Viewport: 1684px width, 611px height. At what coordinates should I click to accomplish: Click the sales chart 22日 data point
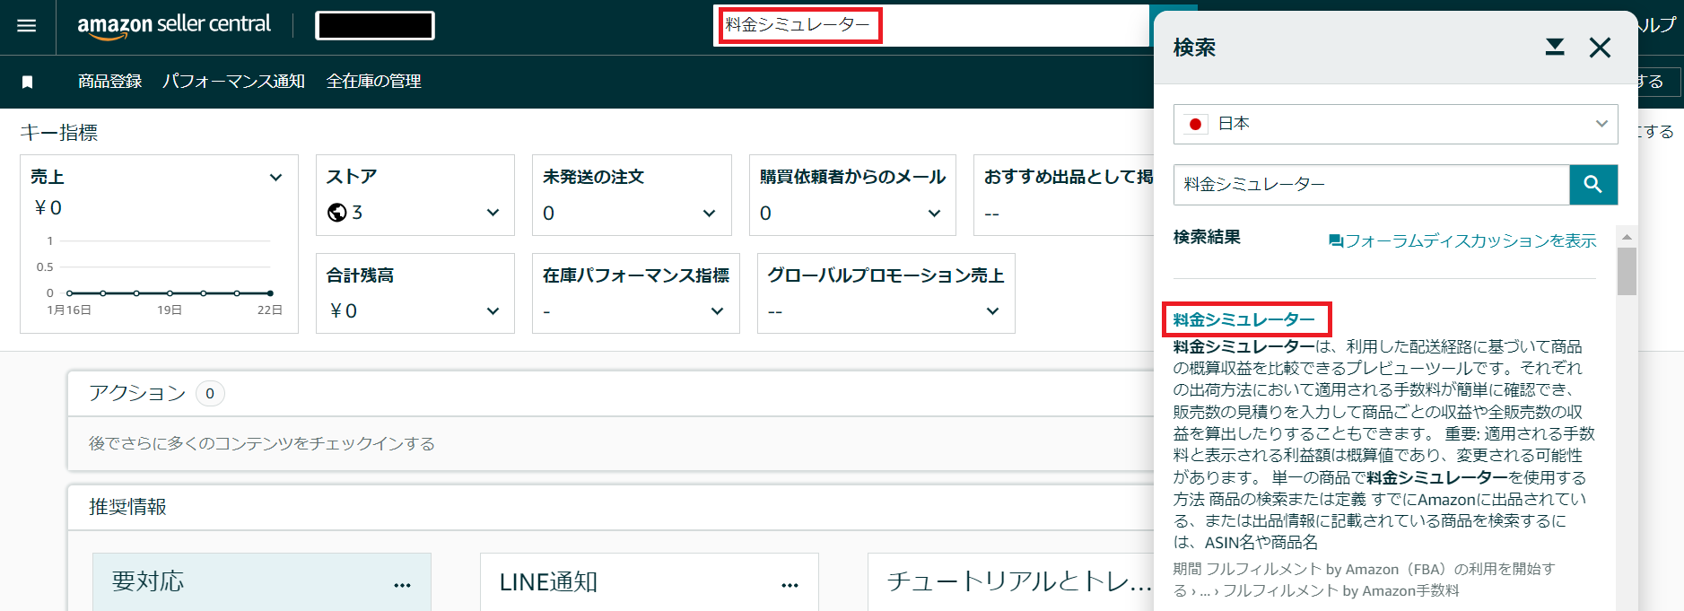click(x=270, y=293)
